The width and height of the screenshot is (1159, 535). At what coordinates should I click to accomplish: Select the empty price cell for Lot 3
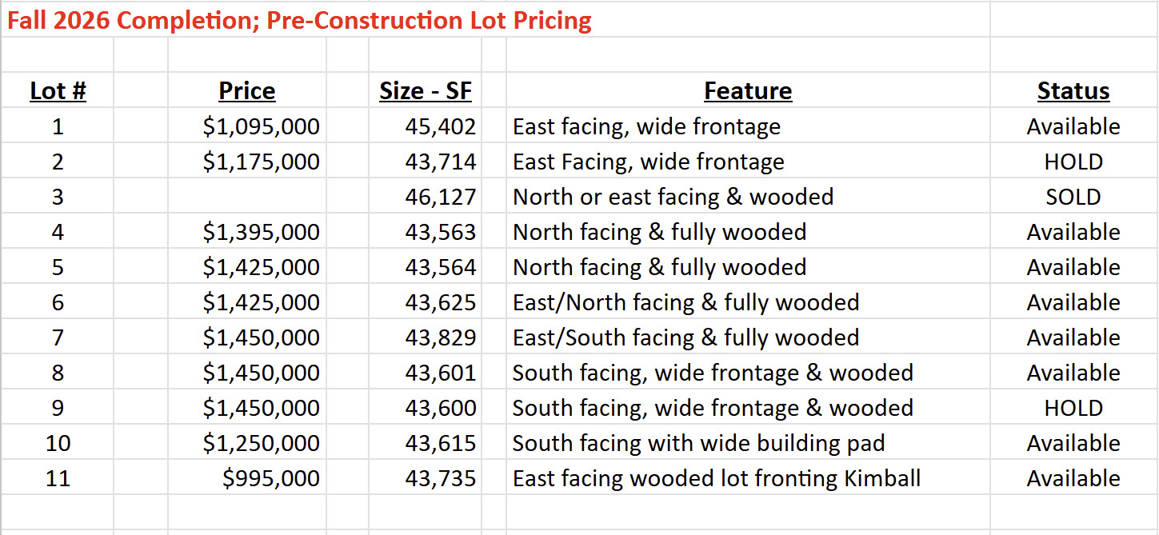[x=246, y=197]
